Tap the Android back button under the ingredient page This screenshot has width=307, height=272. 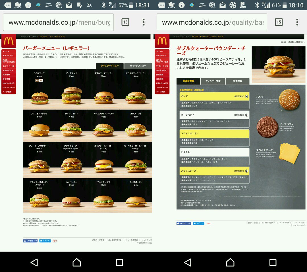point(188,262)
